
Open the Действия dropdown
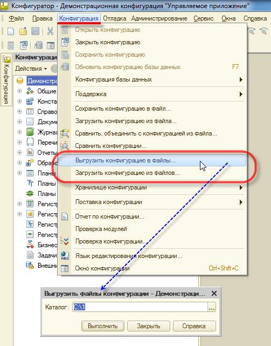[x=31, y=69]
